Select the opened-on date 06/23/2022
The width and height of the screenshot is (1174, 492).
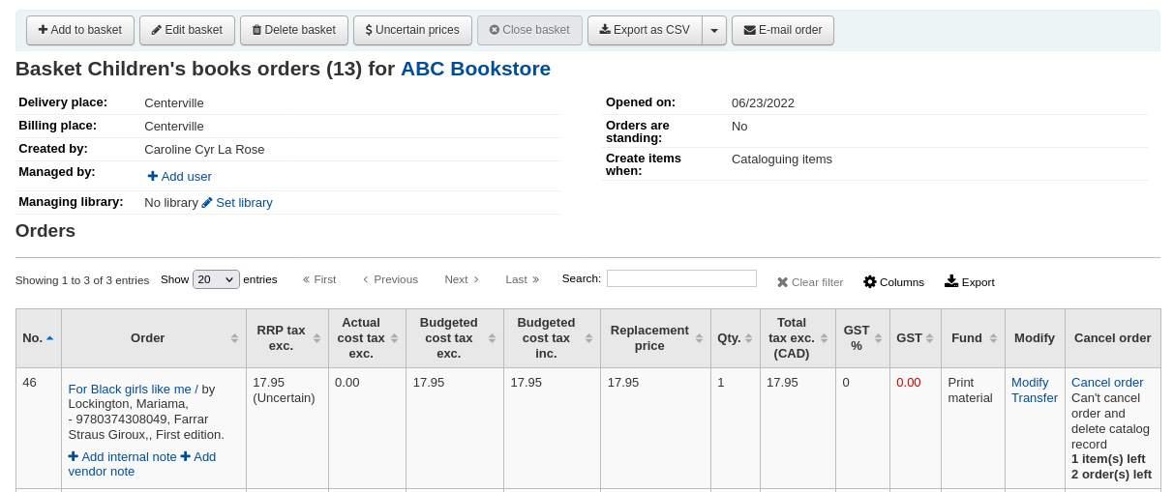[x=763, y=103]
